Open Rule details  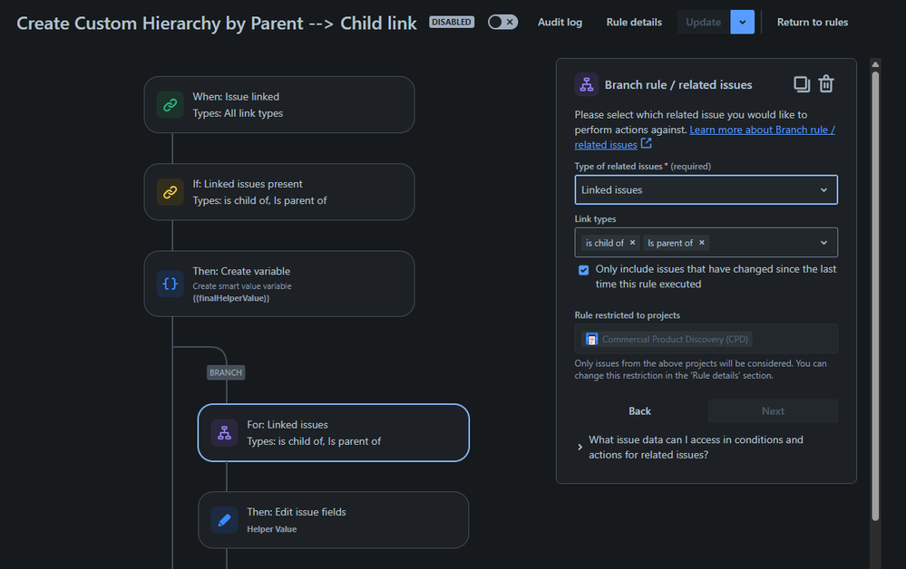tap(634, 22)
